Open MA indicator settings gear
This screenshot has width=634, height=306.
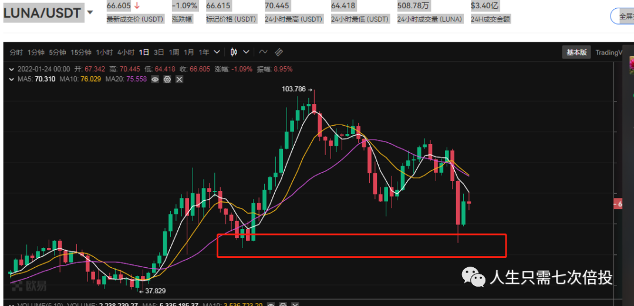(167, 79)
